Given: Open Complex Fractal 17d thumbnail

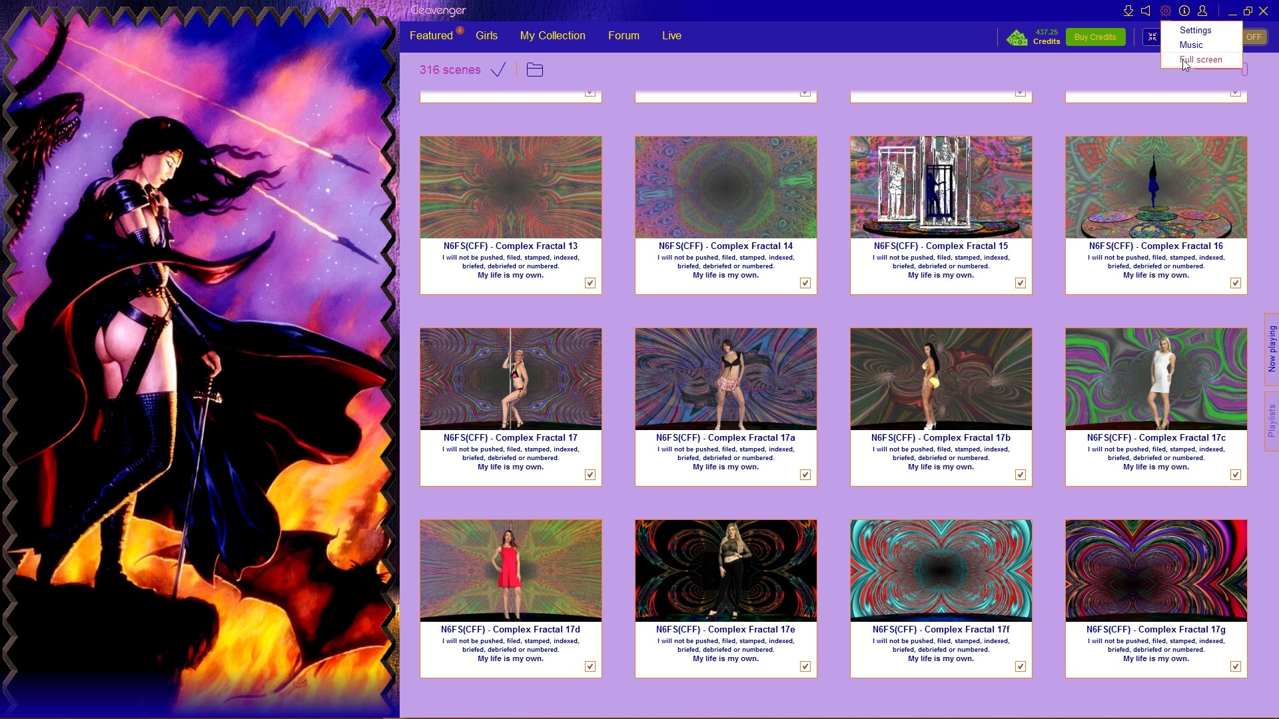Looking at the screenshot, I should click(x=511, y=571).
